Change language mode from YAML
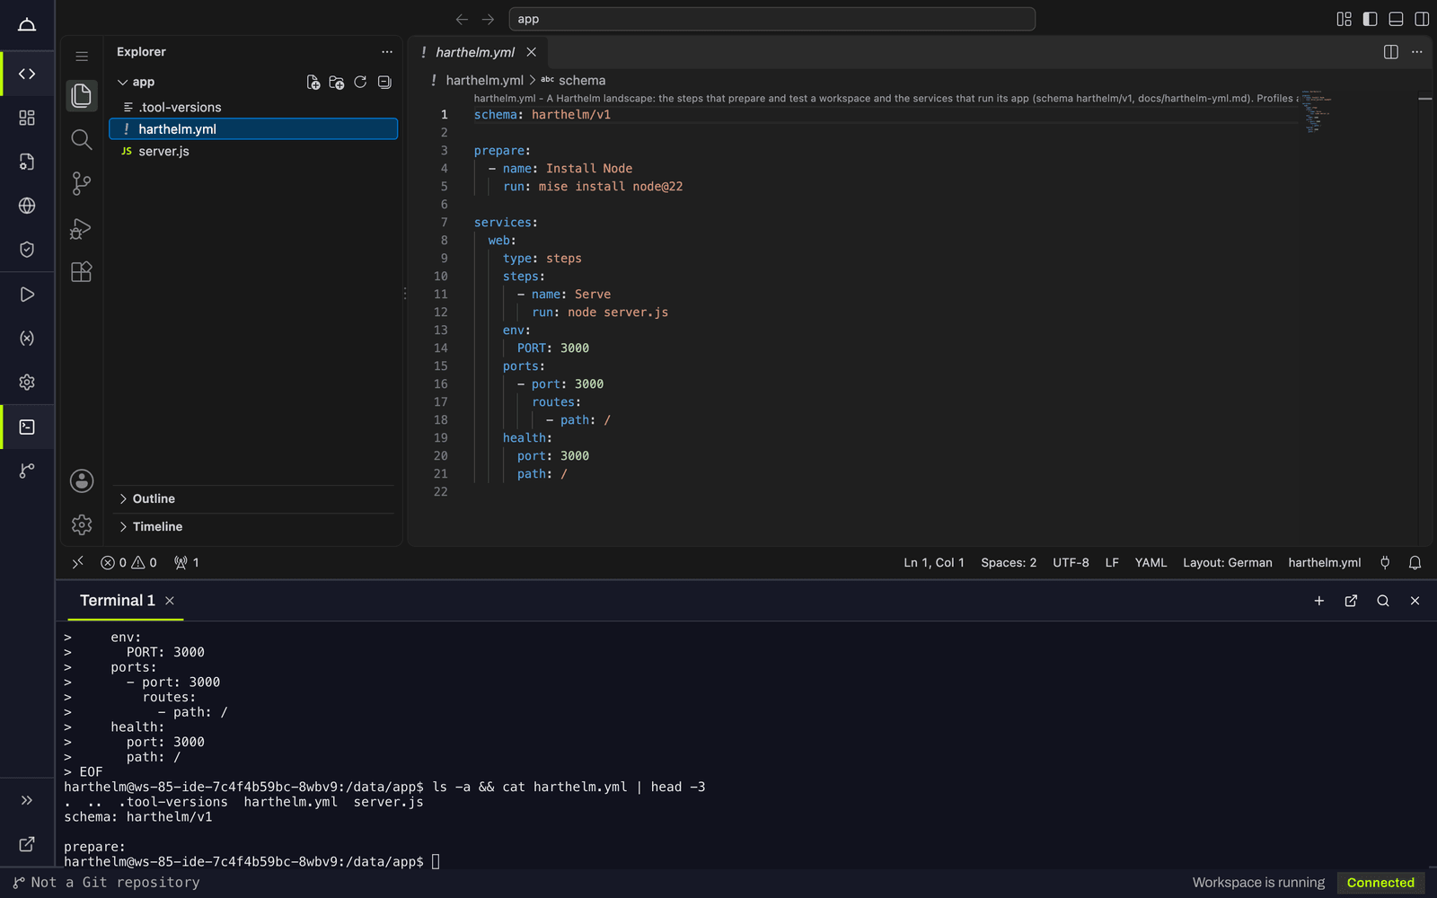The image size is (1437, 898). coord(1150,563)
